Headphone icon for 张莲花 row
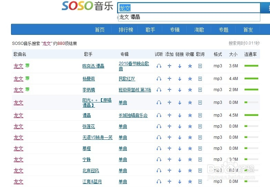This screenshot has width=270, height=187. coord(159,126)
